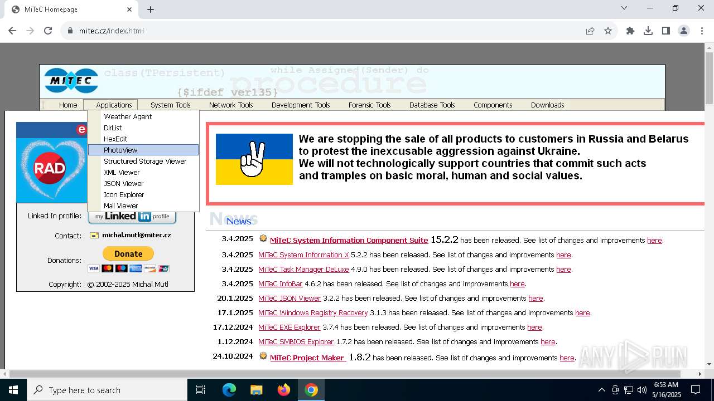
Task: Open MiTeC Windows Registry Recovery link
Action: coord(313,312)
